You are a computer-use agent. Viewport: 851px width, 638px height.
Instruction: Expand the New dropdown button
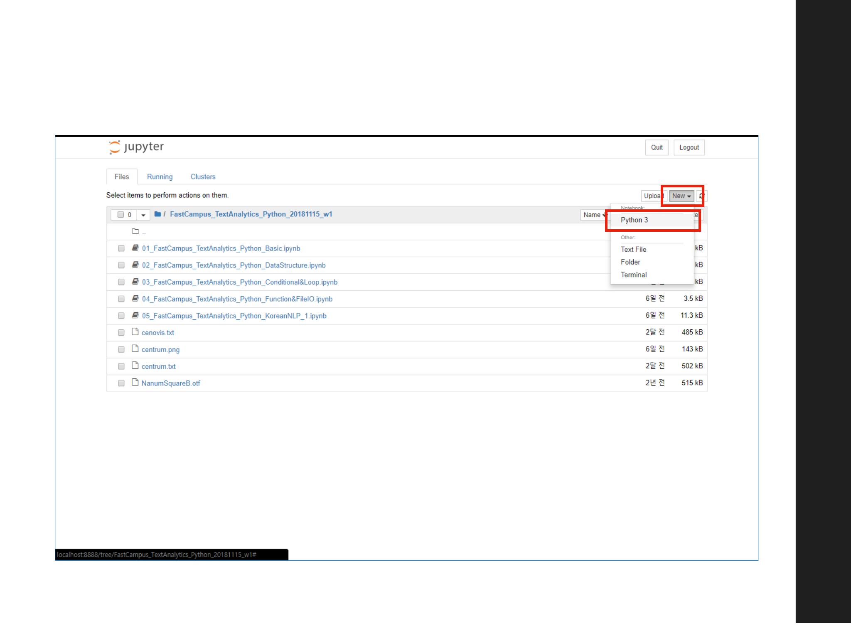point(681,196)
